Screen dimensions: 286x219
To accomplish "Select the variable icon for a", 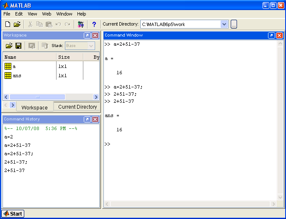I will pyautogui.click(x=8, y=66).
